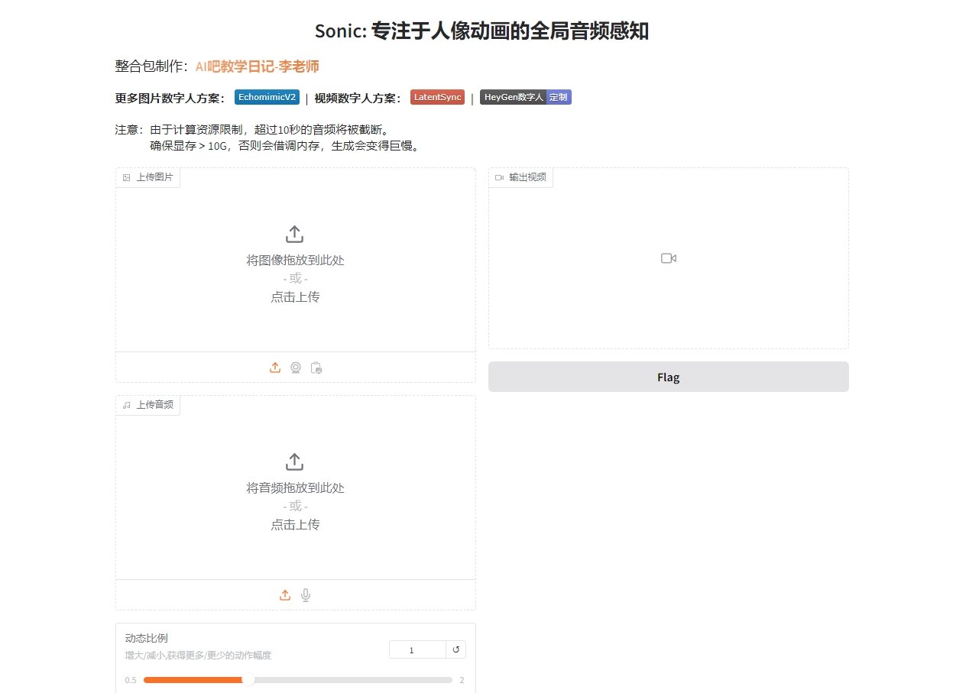966x693 pixels.
Task: Click the upload arrow icon inside the image dropzone
Action: [295, 234]
